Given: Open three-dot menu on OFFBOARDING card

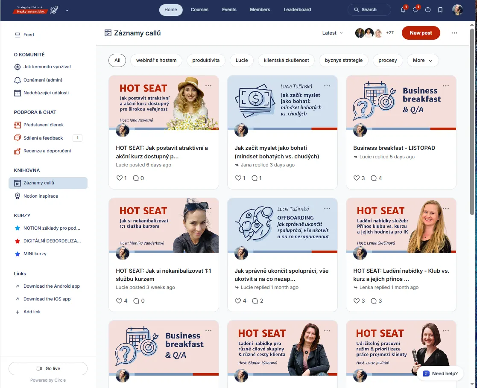Looking at the screenshot, I should click(x=327, y=208).
